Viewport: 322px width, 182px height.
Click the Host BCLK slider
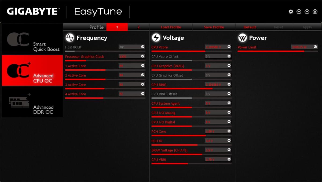click(x=105, y=51)
